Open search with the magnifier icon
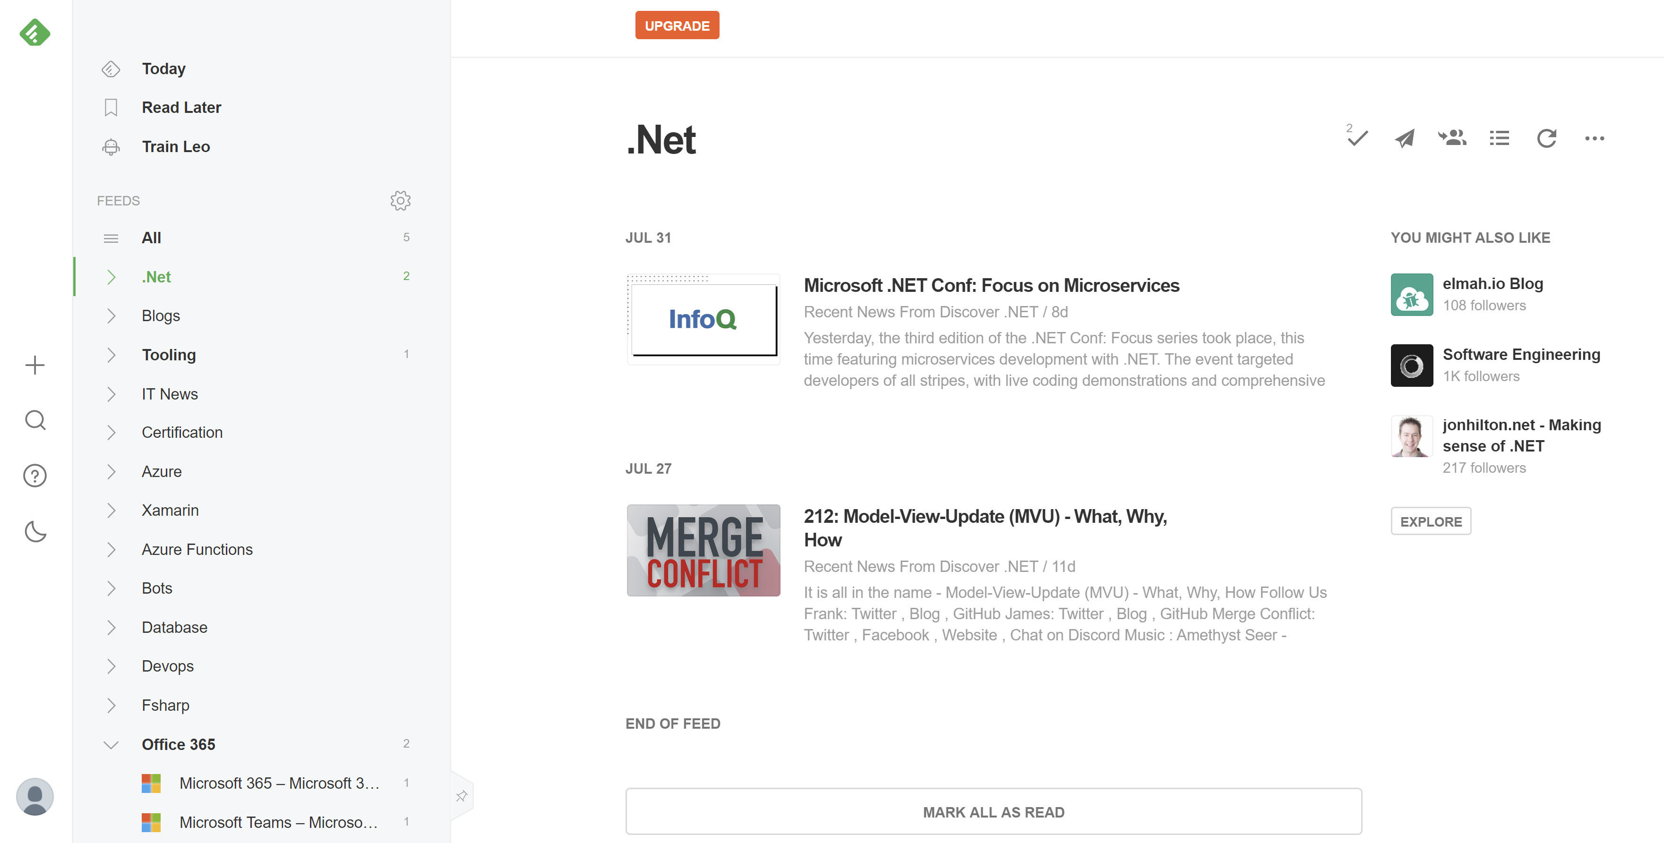The width and height of the screenshot is (1664, 843). [x=35, y=419]
